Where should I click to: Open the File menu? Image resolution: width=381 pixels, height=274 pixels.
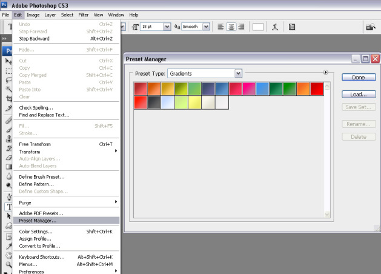(5, 15)
